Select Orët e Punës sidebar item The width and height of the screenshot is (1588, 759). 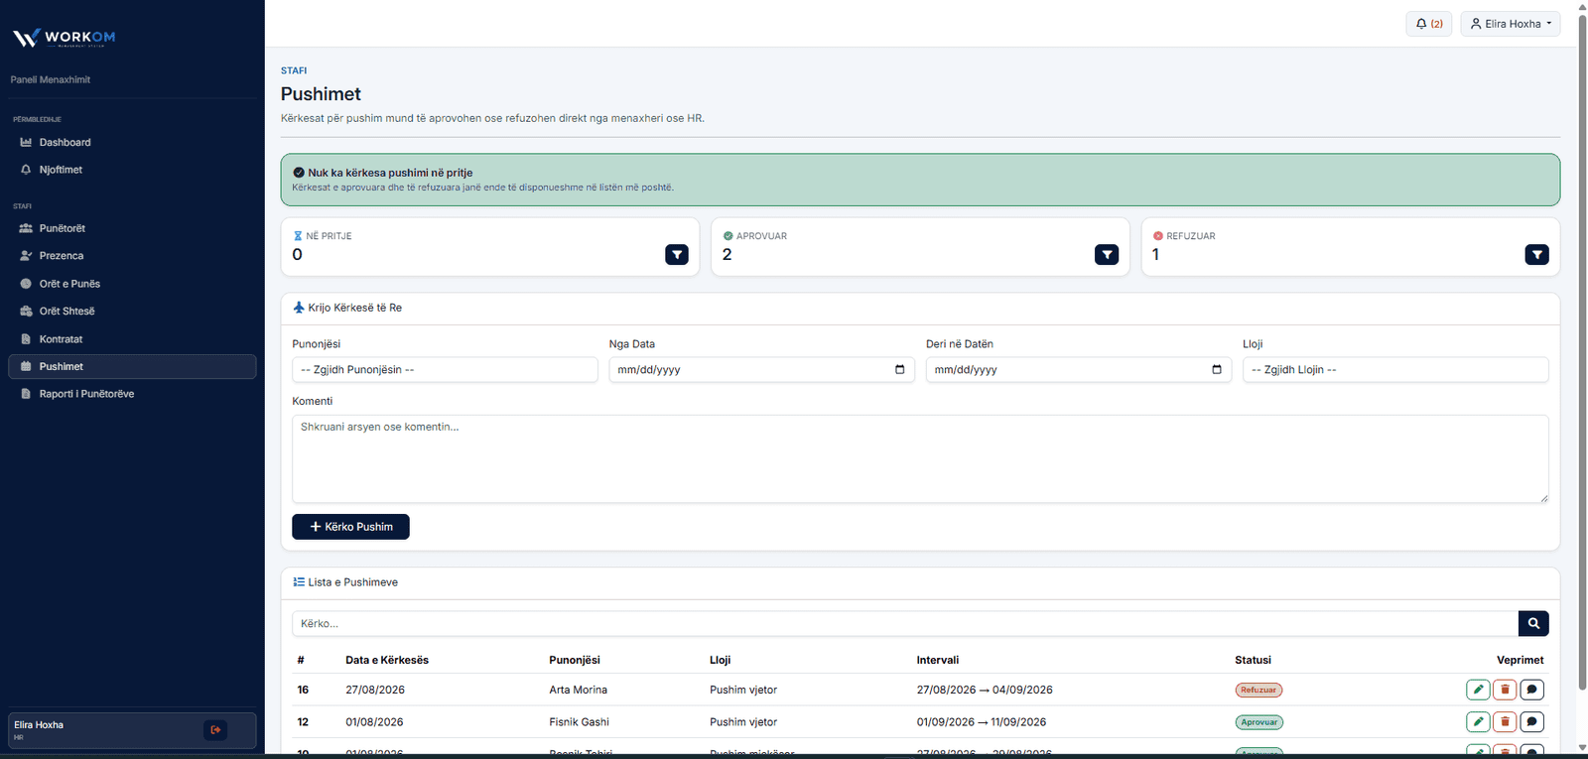click(x=132, y=284)
